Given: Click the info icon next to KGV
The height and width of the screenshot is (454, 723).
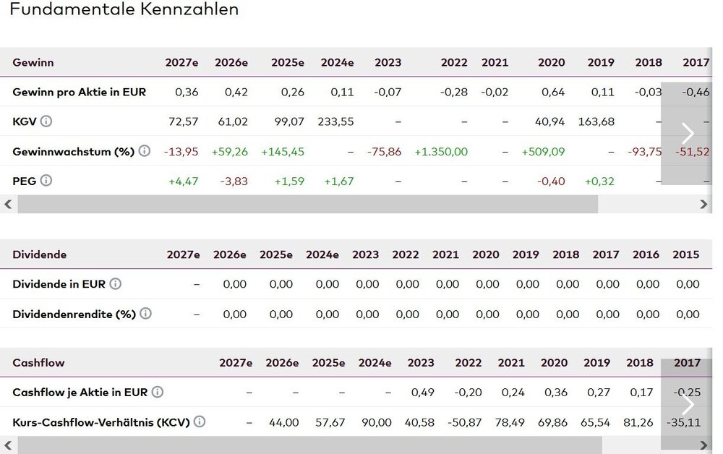Looking at the screenshot, I should pyautogui.click(x=46, y=121).
